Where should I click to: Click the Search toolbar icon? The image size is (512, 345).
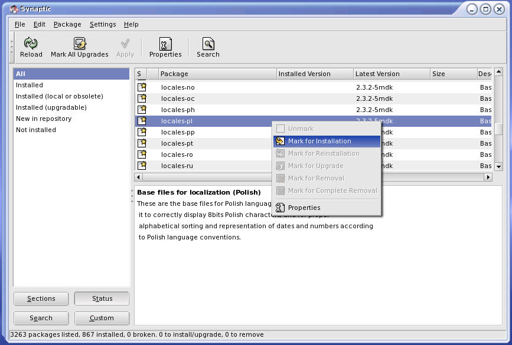[x=208, y=44]
